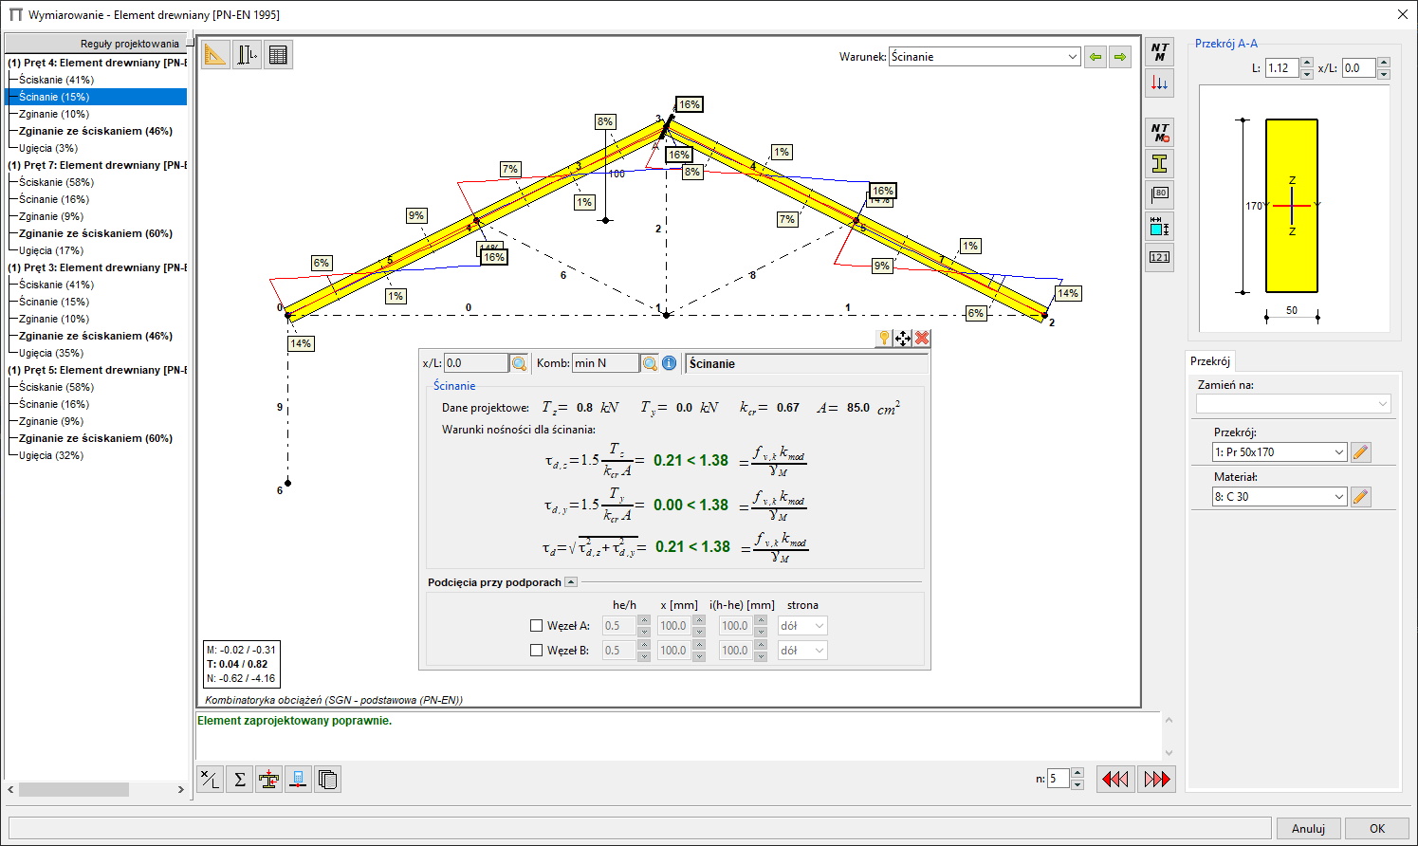This screenshot has width=1418, height=846.
Task: Open the Przekrój dropdown with Pr 50x170
Action: [1279, 452]
